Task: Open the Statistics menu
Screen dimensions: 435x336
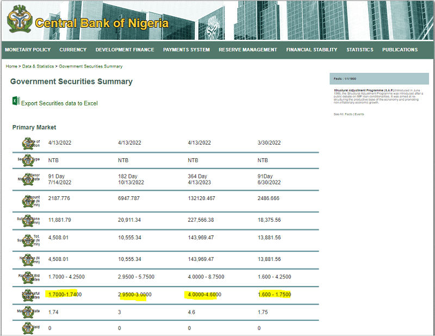Action: (360, 49)
